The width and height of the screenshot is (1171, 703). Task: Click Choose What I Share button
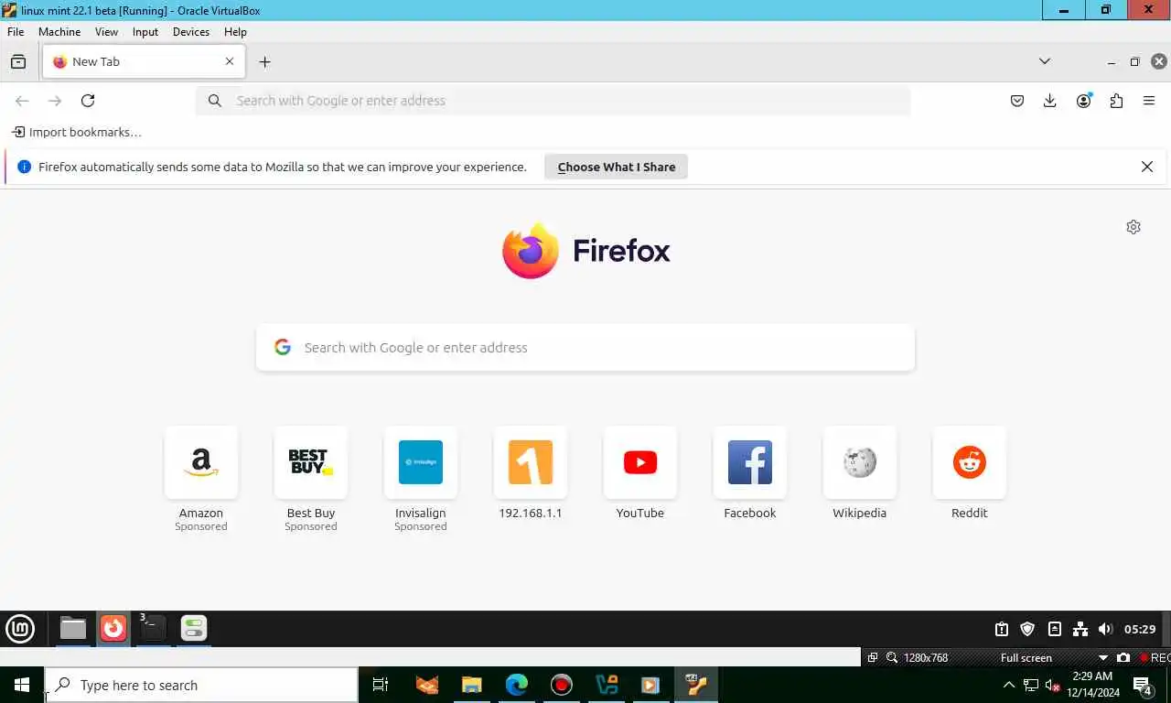point(616,167)
